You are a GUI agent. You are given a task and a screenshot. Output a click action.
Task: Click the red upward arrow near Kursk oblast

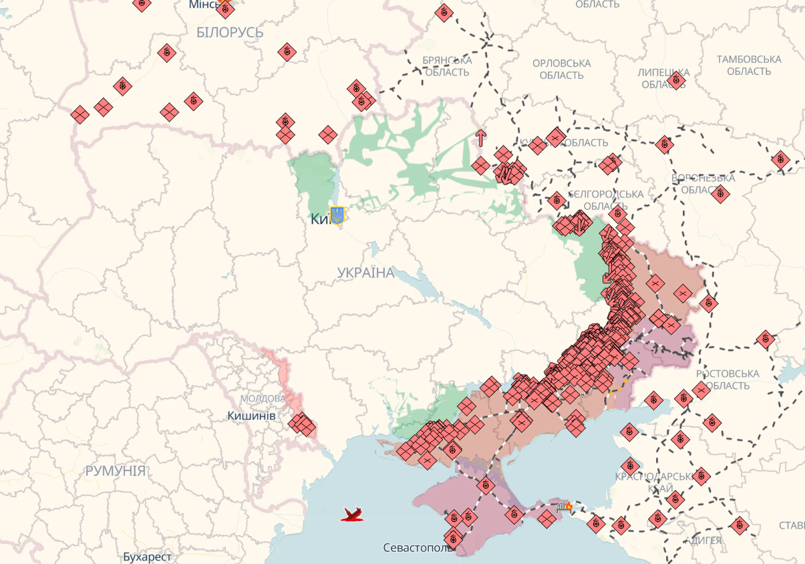(x=480, y=138)
